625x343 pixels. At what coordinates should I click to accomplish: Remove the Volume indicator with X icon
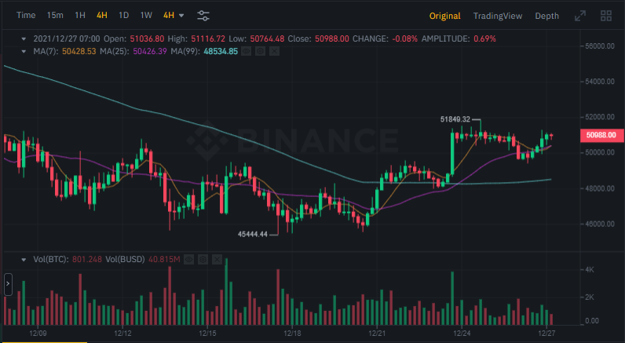pos(215,259)
